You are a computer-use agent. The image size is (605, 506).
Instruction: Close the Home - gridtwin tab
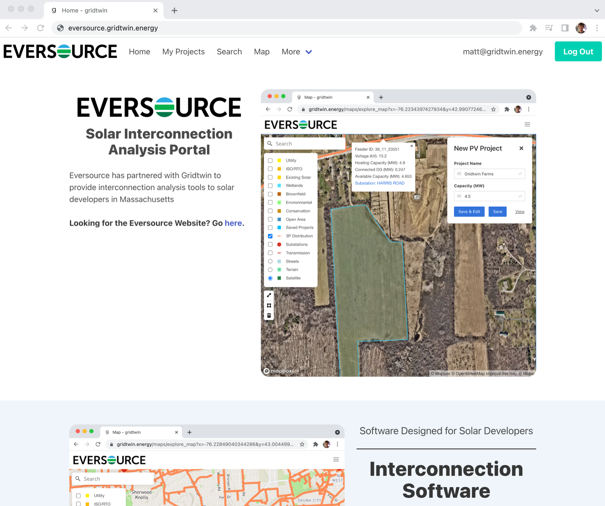click(155, 11)
